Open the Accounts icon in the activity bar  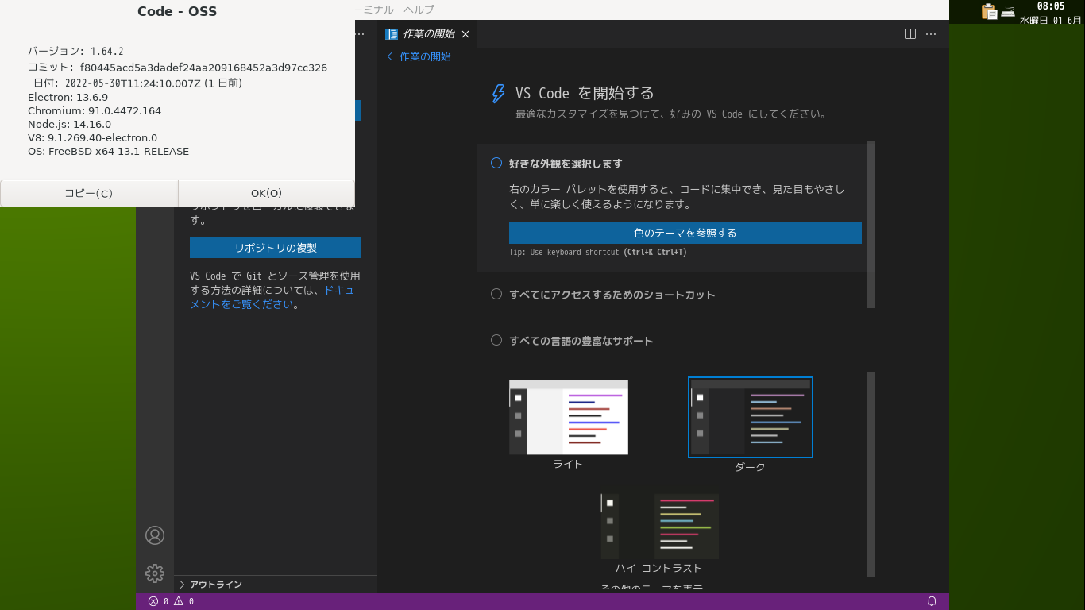(155, 535)
